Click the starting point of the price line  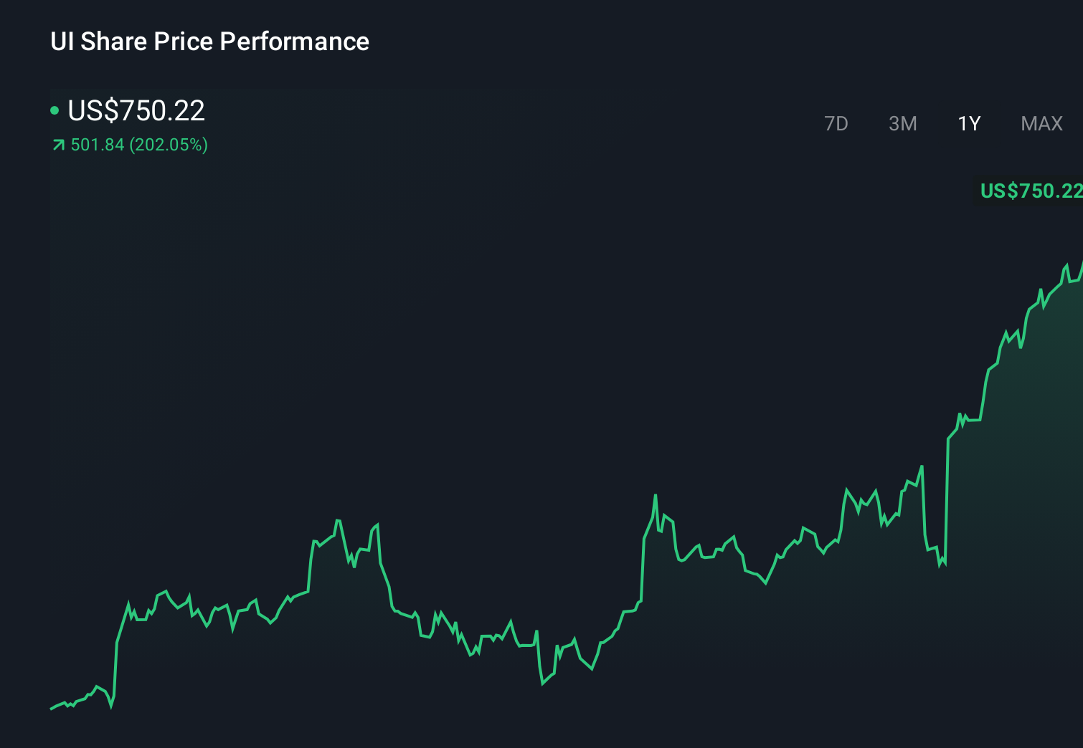(x=51, y=709)
